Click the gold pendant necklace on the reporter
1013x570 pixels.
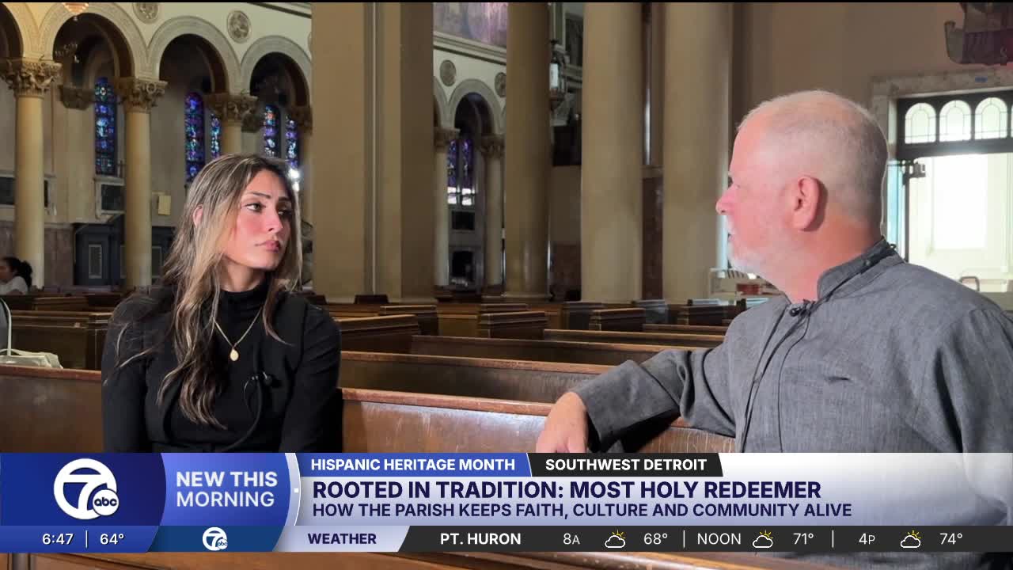pyautogui.click(x=233, y=355)
